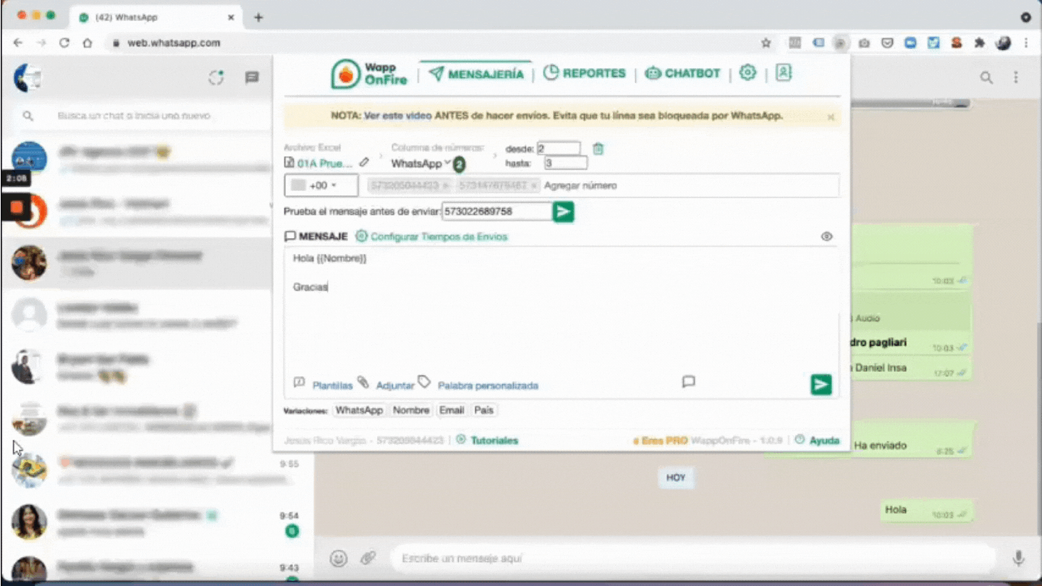
Task: Open the contacts book icon in WappOnFire
Action: click(x=783, y=72)
